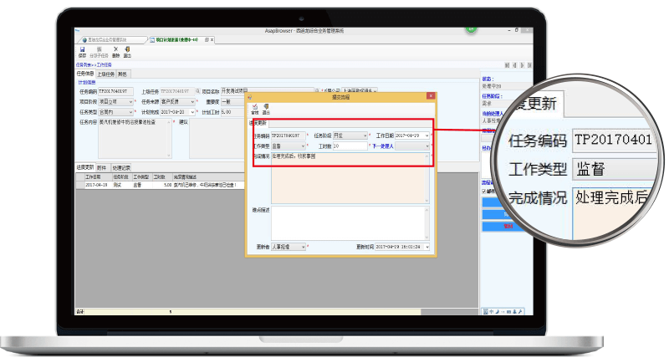669x363 pixels.
Task: Click the search icon beside 上级任务 field
Action: click(197, 91)
